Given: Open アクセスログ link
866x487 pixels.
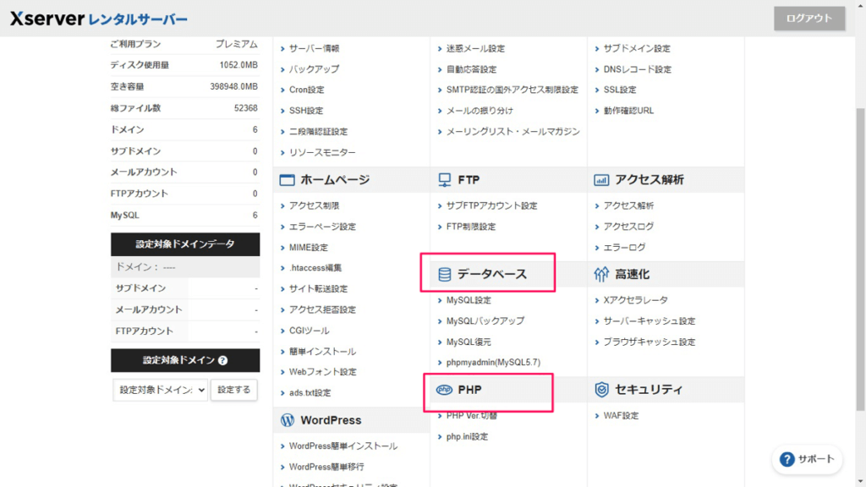Looking at the screenshot, I should 628,227.
